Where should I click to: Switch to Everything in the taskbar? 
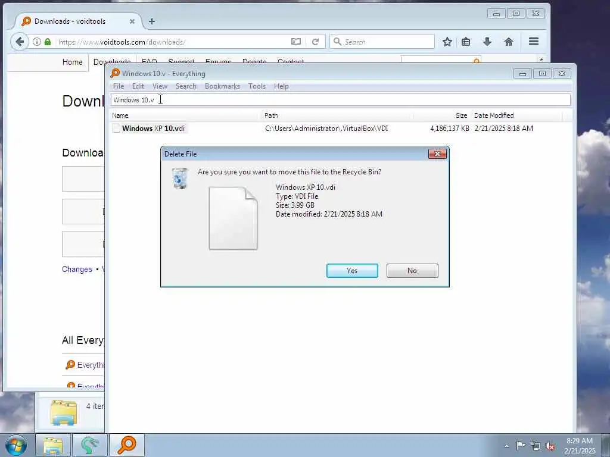pyautogui.click(x=127, y=445)
